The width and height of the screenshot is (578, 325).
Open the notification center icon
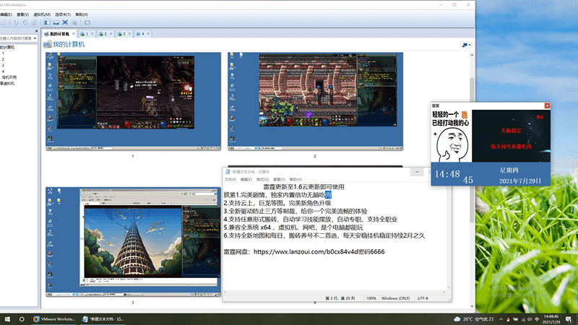click(569, 319)
